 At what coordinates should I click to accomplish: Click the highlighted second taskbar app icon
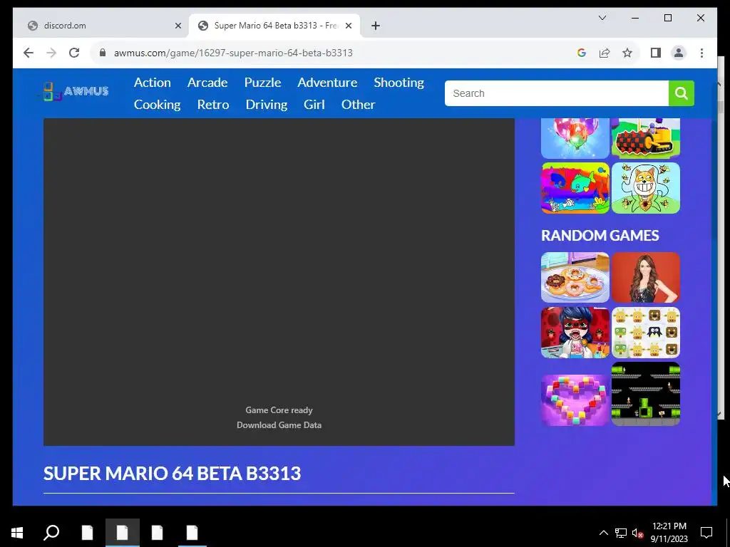pyautogui.click(x=122, y=533)
